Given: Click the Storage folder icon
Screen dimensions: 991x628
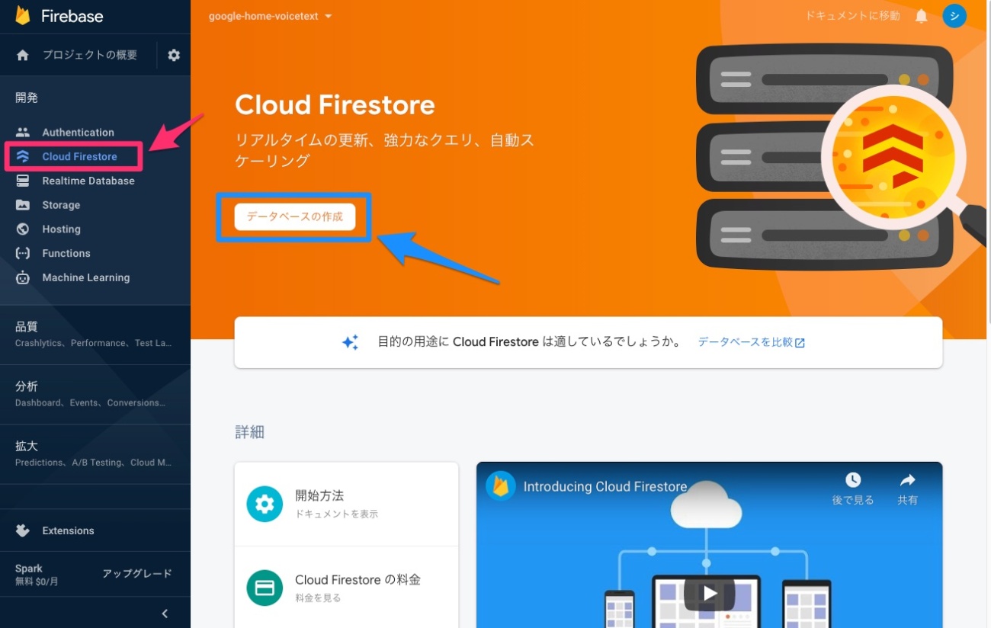Looking at the screenshot, I should pos(23,205).
